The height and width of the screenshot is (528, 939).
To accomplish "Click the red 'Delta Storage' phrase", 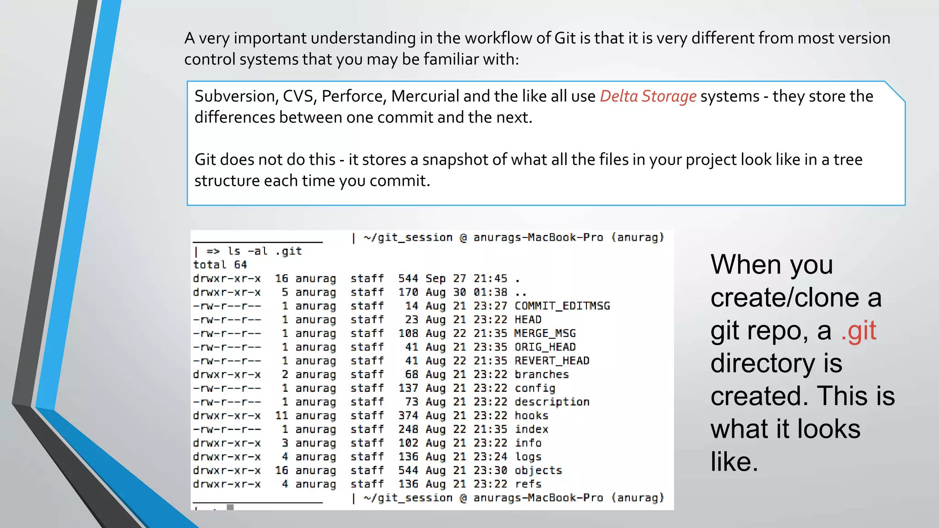I will coord(648,96).
